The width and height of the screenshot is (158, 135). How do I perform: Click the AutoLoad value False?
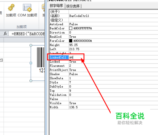[x=73, y=24]
